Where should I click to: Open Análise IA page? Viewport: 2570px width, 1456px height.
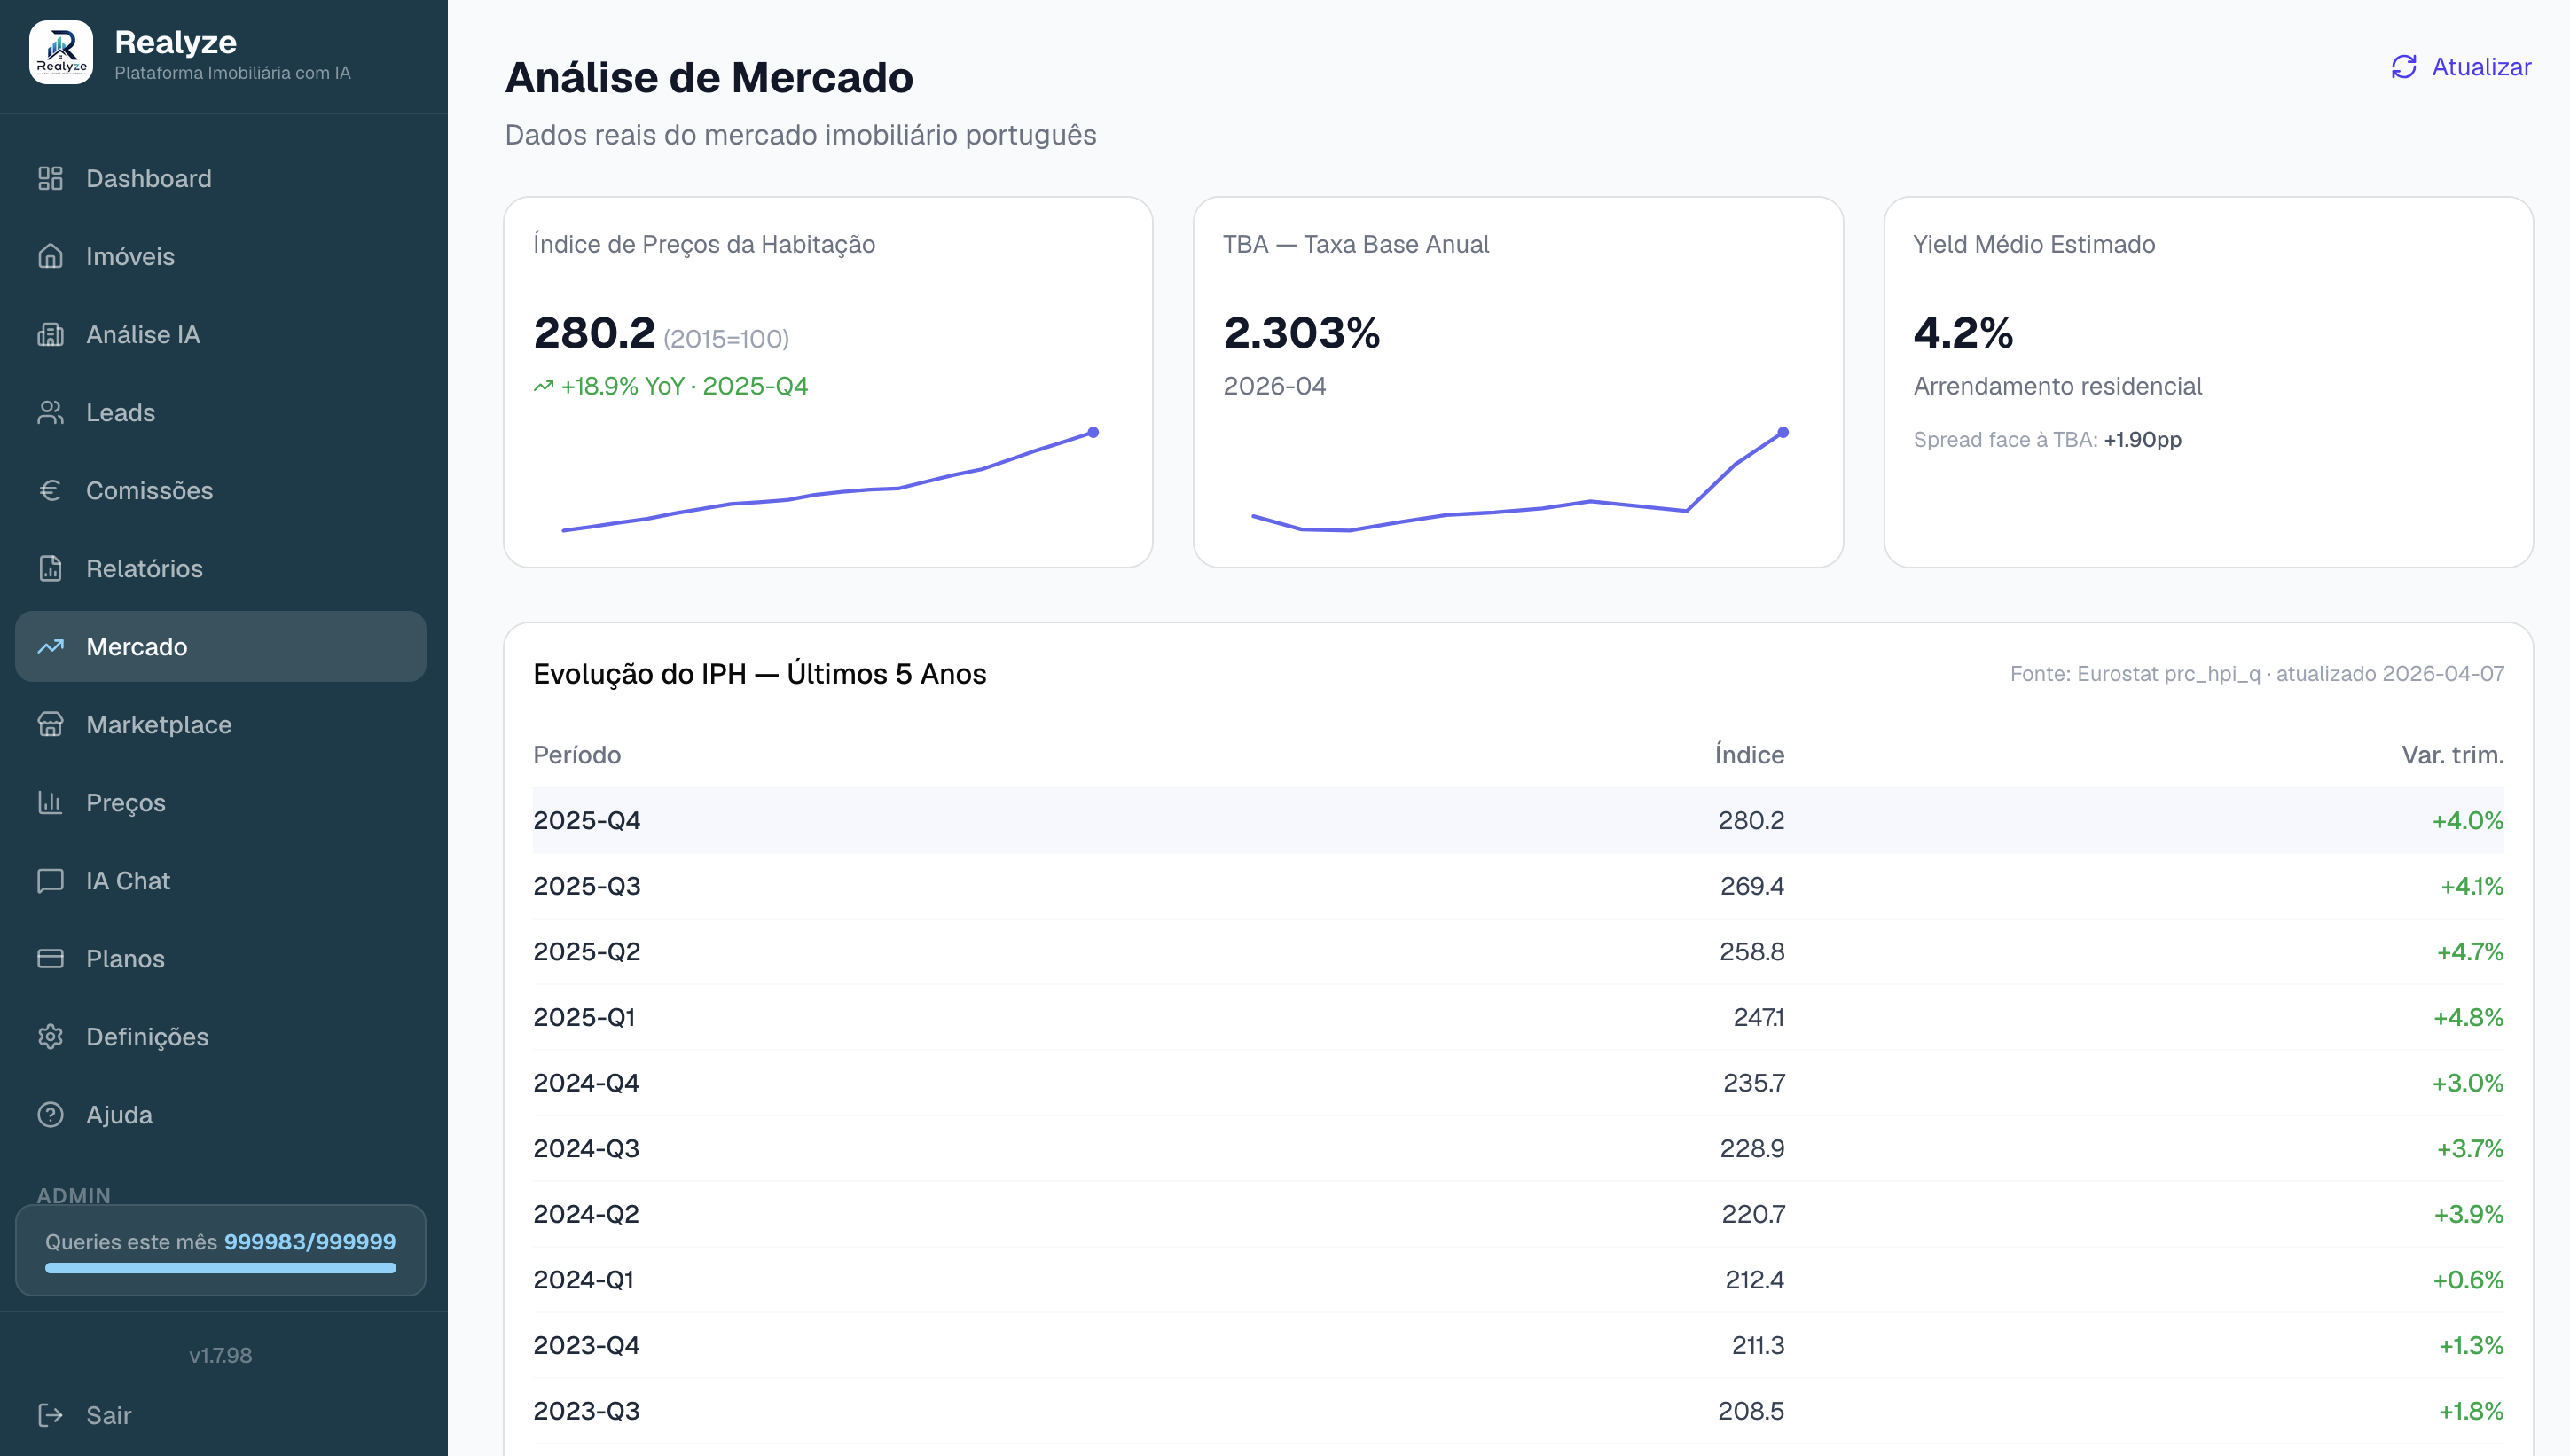(221, 334)
